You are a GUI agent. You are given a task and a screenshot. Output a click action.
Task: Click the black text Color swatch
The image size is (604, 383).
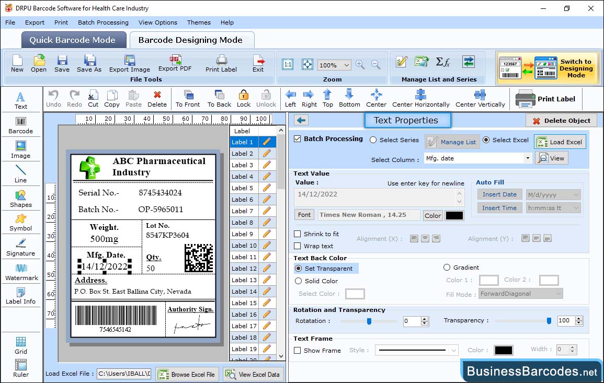click(454, 216)
